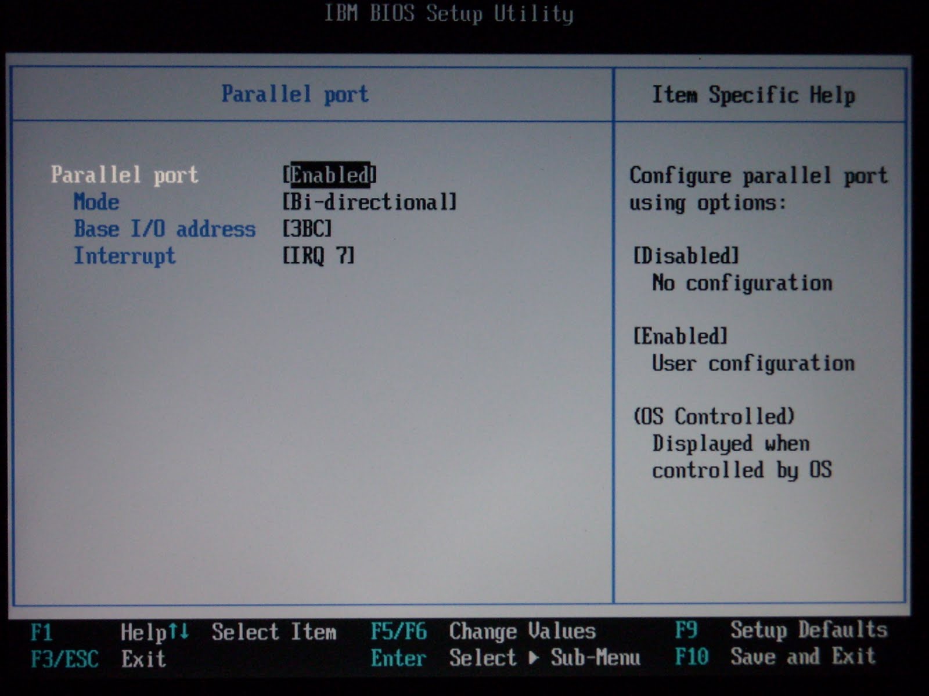The image size is (929, 696).
Task: Click the (OS Controlled) help option text
Action: 714,416
